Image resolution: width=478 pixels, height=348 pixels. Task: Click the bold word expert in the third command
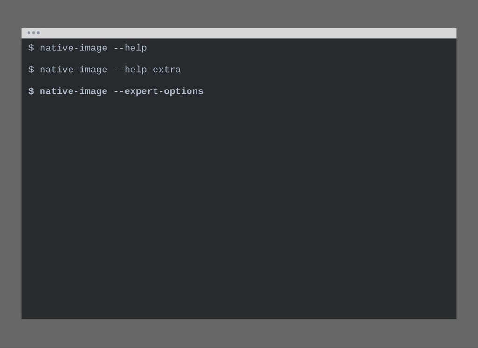tap(141, 92)
